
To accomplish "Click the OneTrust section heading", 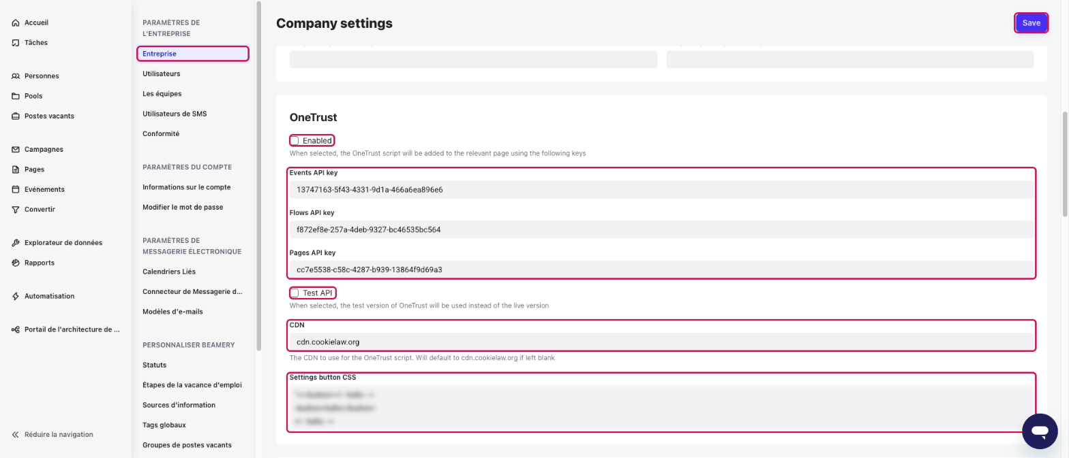I will tap(313, 118).
